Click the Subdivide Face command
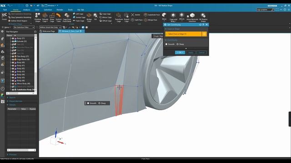 (x=152, y=15)
